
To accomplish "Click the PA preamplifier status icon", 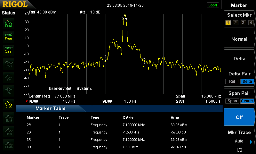I will point(9,90).
